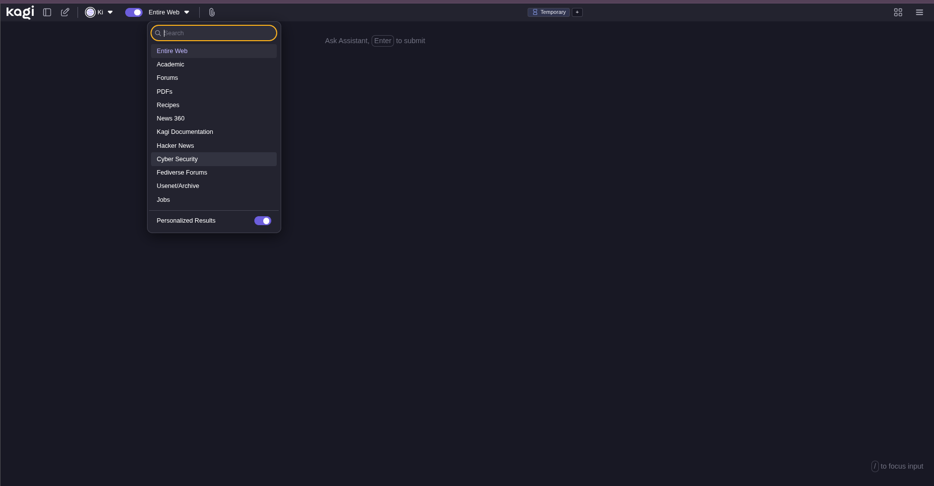Screen dimensions: 934x486
Task: Toggle the Temporary chat badge
Action: [x=548, y=12]
